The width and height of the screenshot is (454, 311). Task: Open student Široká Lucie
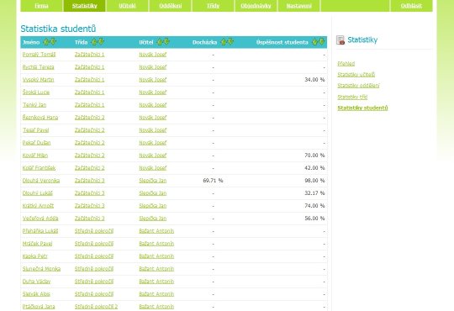pos(36,92)
